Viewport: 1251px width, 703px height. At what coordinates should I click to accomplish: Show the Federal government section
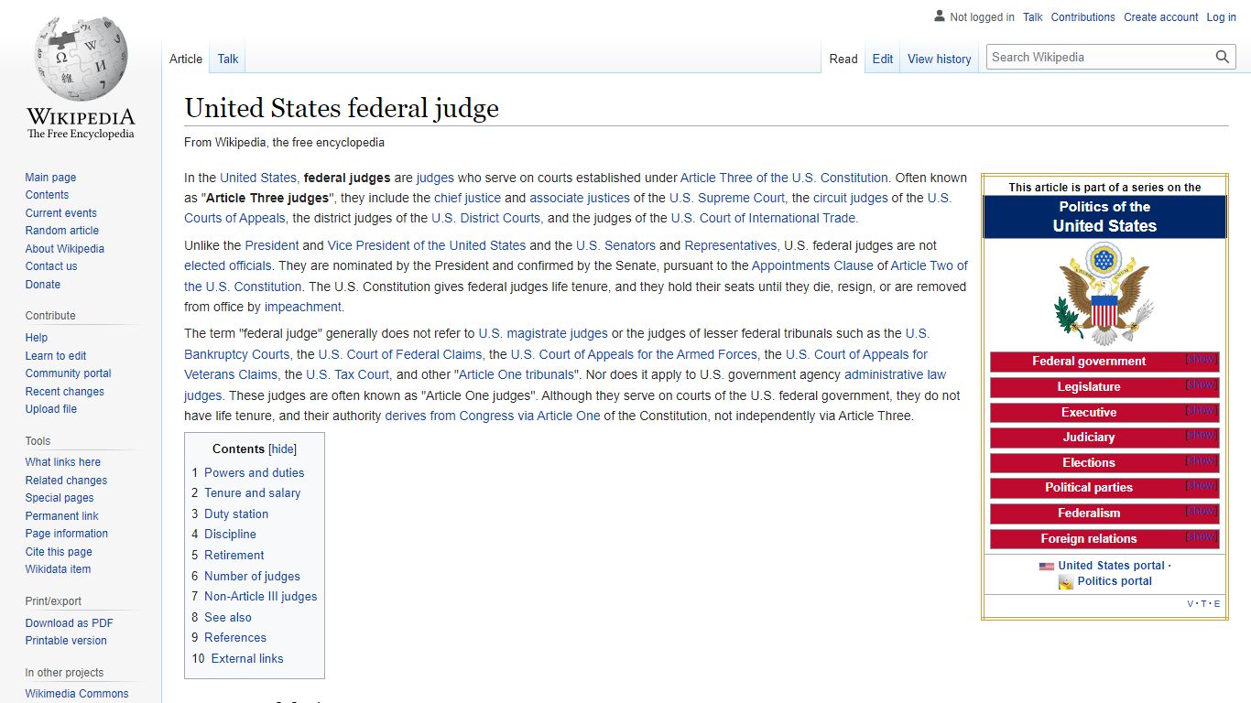tap(1201, 359)
